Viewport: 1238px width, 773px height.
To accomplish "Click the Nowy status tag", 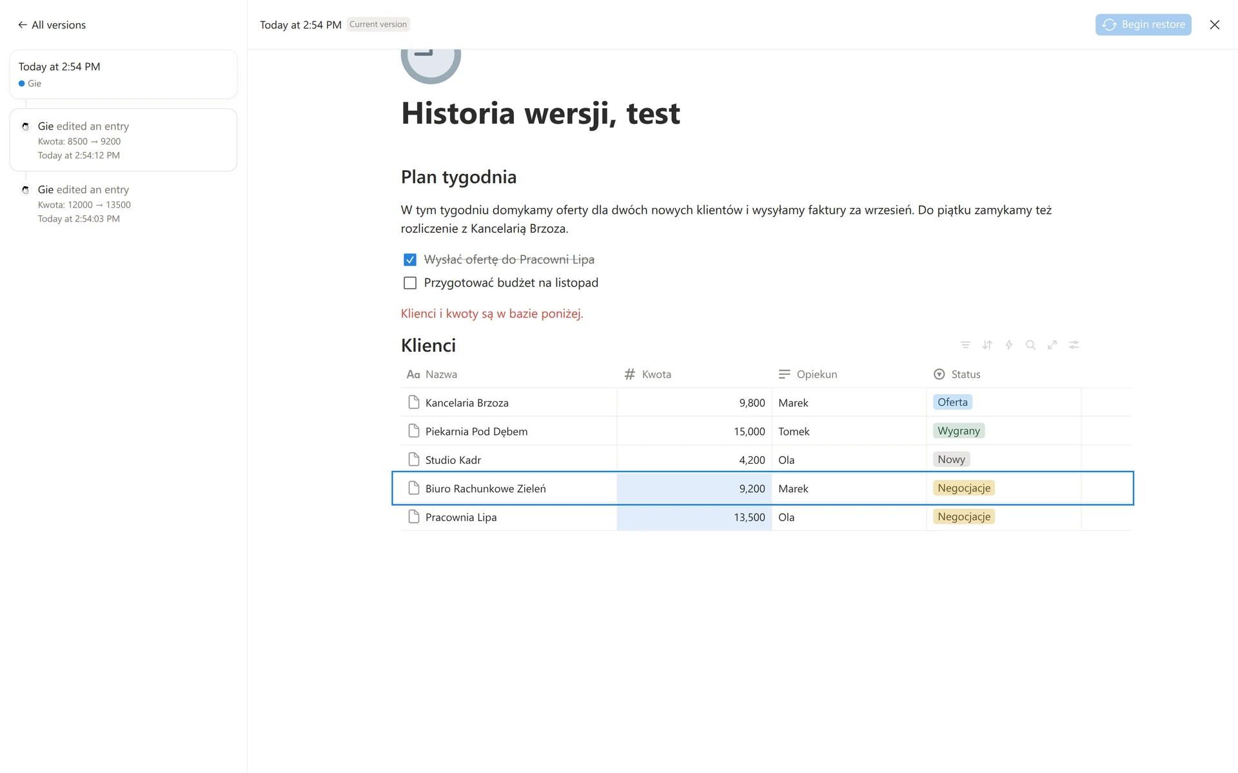I will pyautogui.click(x=951, y=459).
